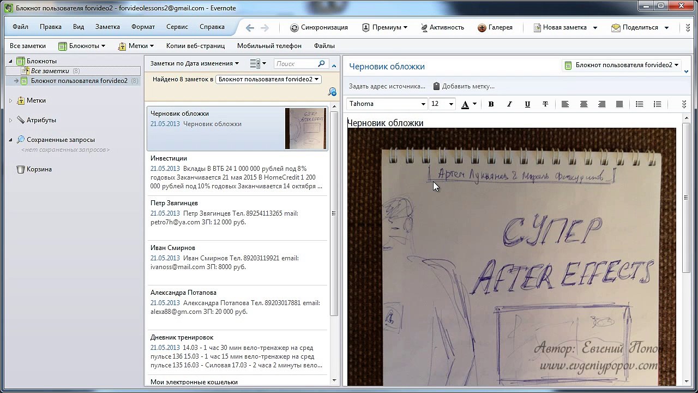
Task: Open the Активность activity feed
Action: [442, 27]
